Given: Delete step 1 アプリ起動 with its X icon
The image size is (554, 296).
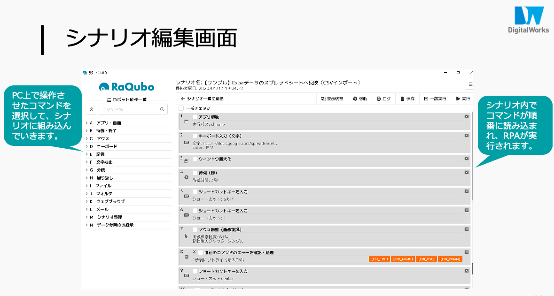Looking at the screenshot, I should 466,116.
